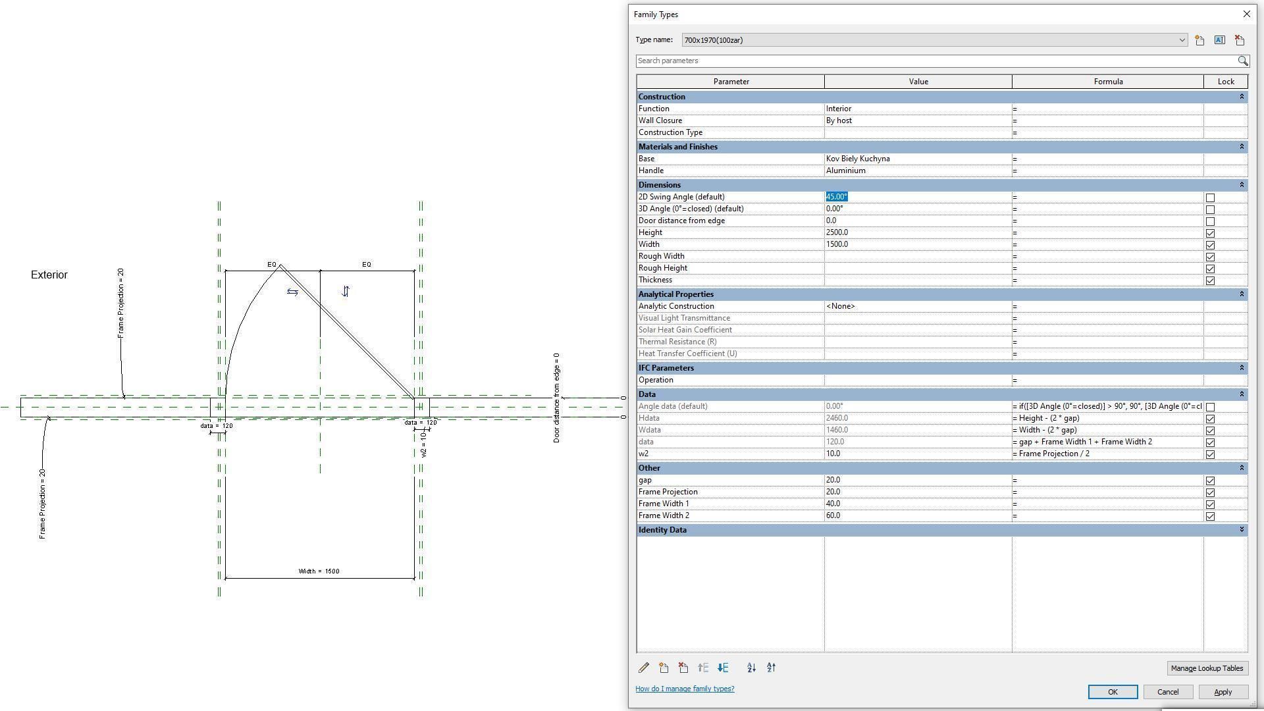Click the Wall Closure value By host
Screen dimensions: 1264x711
(x=918, y=120)
